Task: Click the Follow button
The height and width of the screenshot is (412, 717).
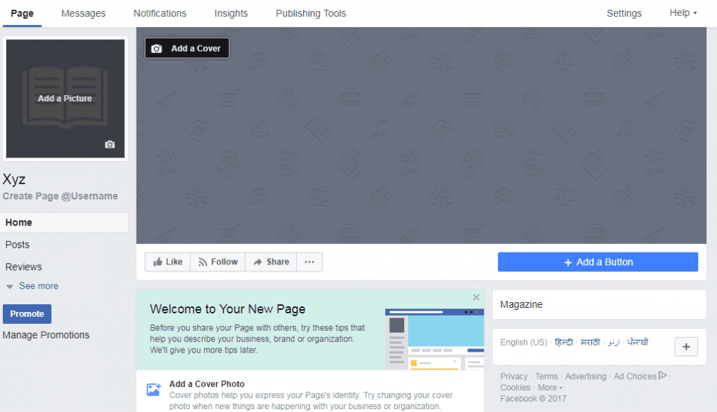Action: (x=218, y=262)
